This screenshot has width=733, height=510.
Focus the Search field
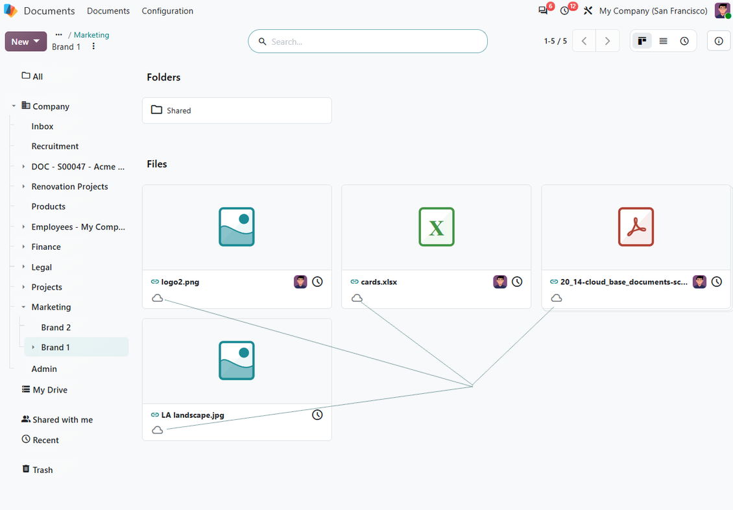coord(368,41)
